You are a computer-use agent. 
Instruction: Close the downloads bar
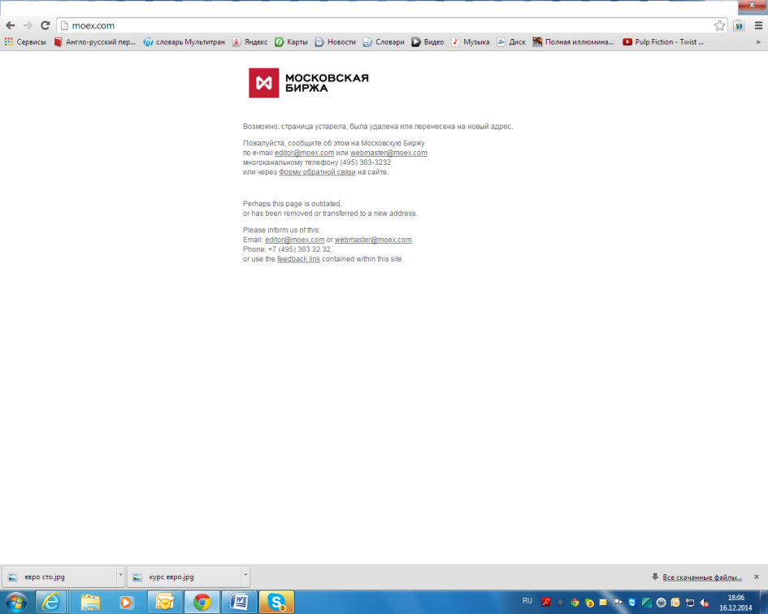tap(757, 577)
